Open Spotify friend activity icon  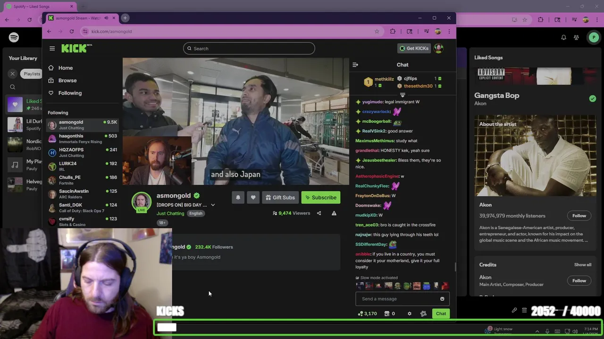tap(577, 38)
